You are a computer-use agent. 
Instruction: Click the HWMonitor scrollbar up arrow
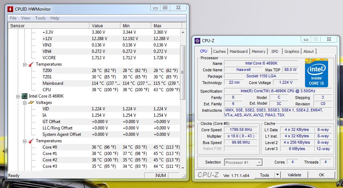pyautogui.click(x=183, y=32)
